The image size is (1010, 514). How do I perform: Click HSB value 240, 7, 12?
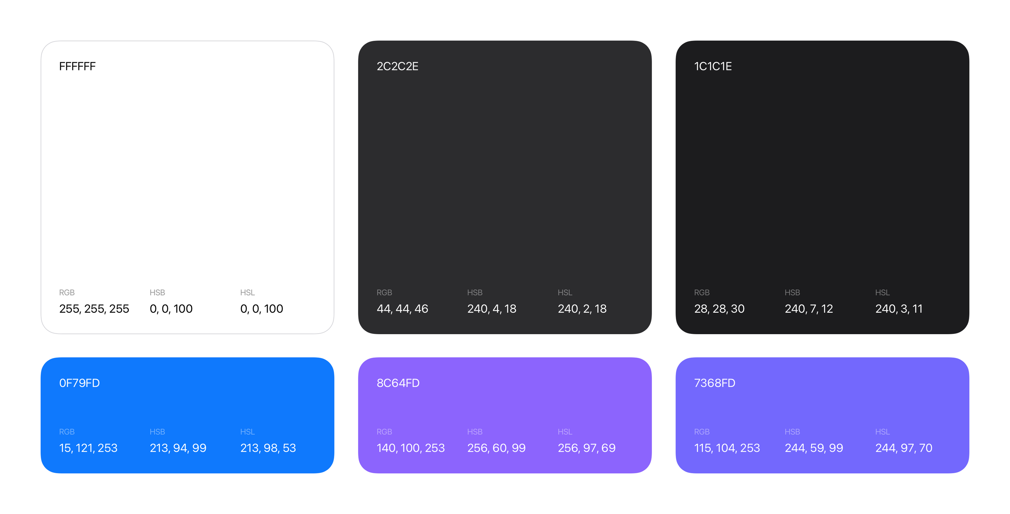click(808, 309)
